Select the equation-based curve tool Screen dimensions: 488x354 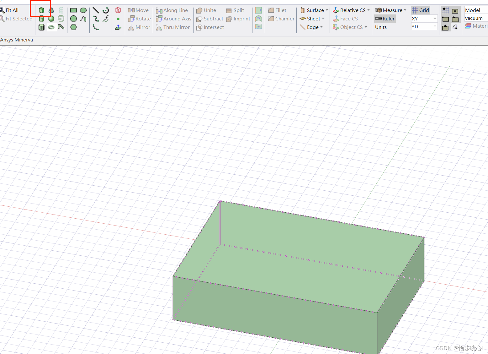coord(106,19)
